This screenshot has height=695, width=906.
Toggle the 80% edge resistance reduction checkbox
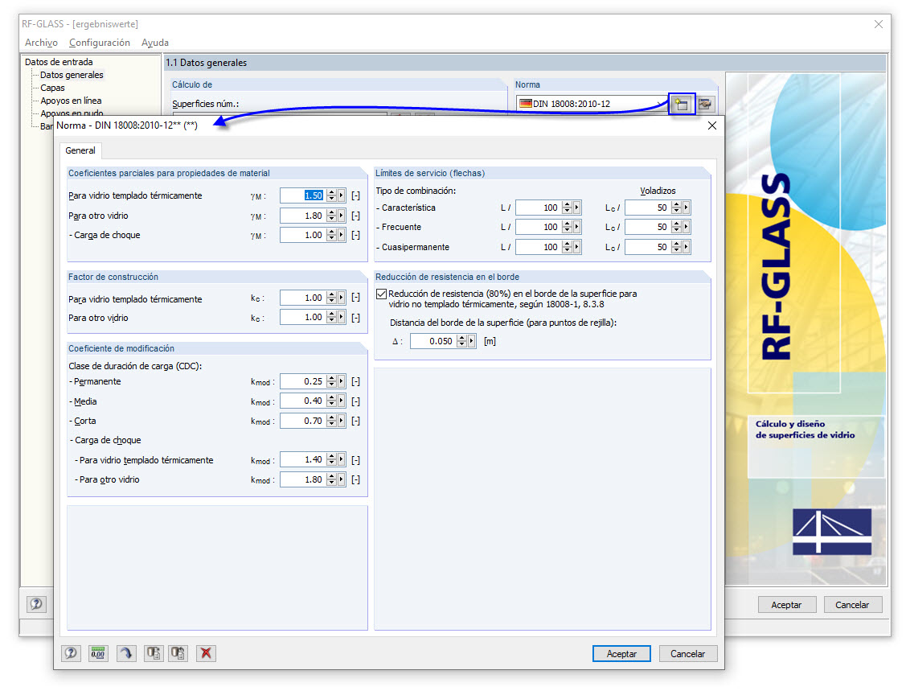click(x=381, y=294)
